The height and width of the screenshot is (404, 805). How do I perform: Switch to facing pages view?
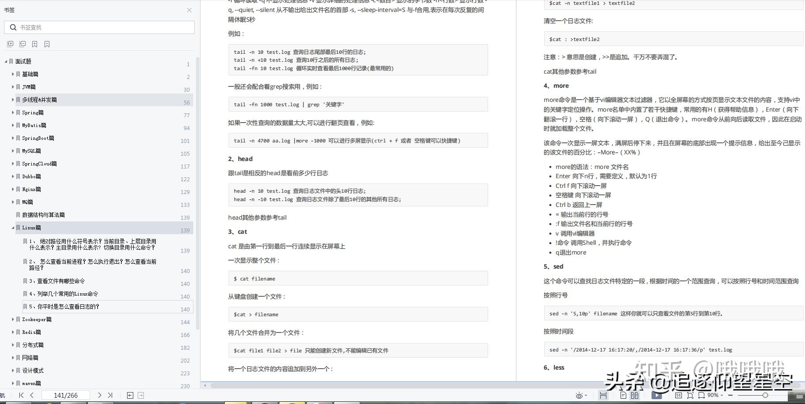[635, 396]
